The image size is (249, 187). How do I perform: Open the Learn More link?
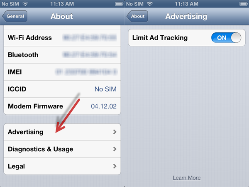point(187,177)
